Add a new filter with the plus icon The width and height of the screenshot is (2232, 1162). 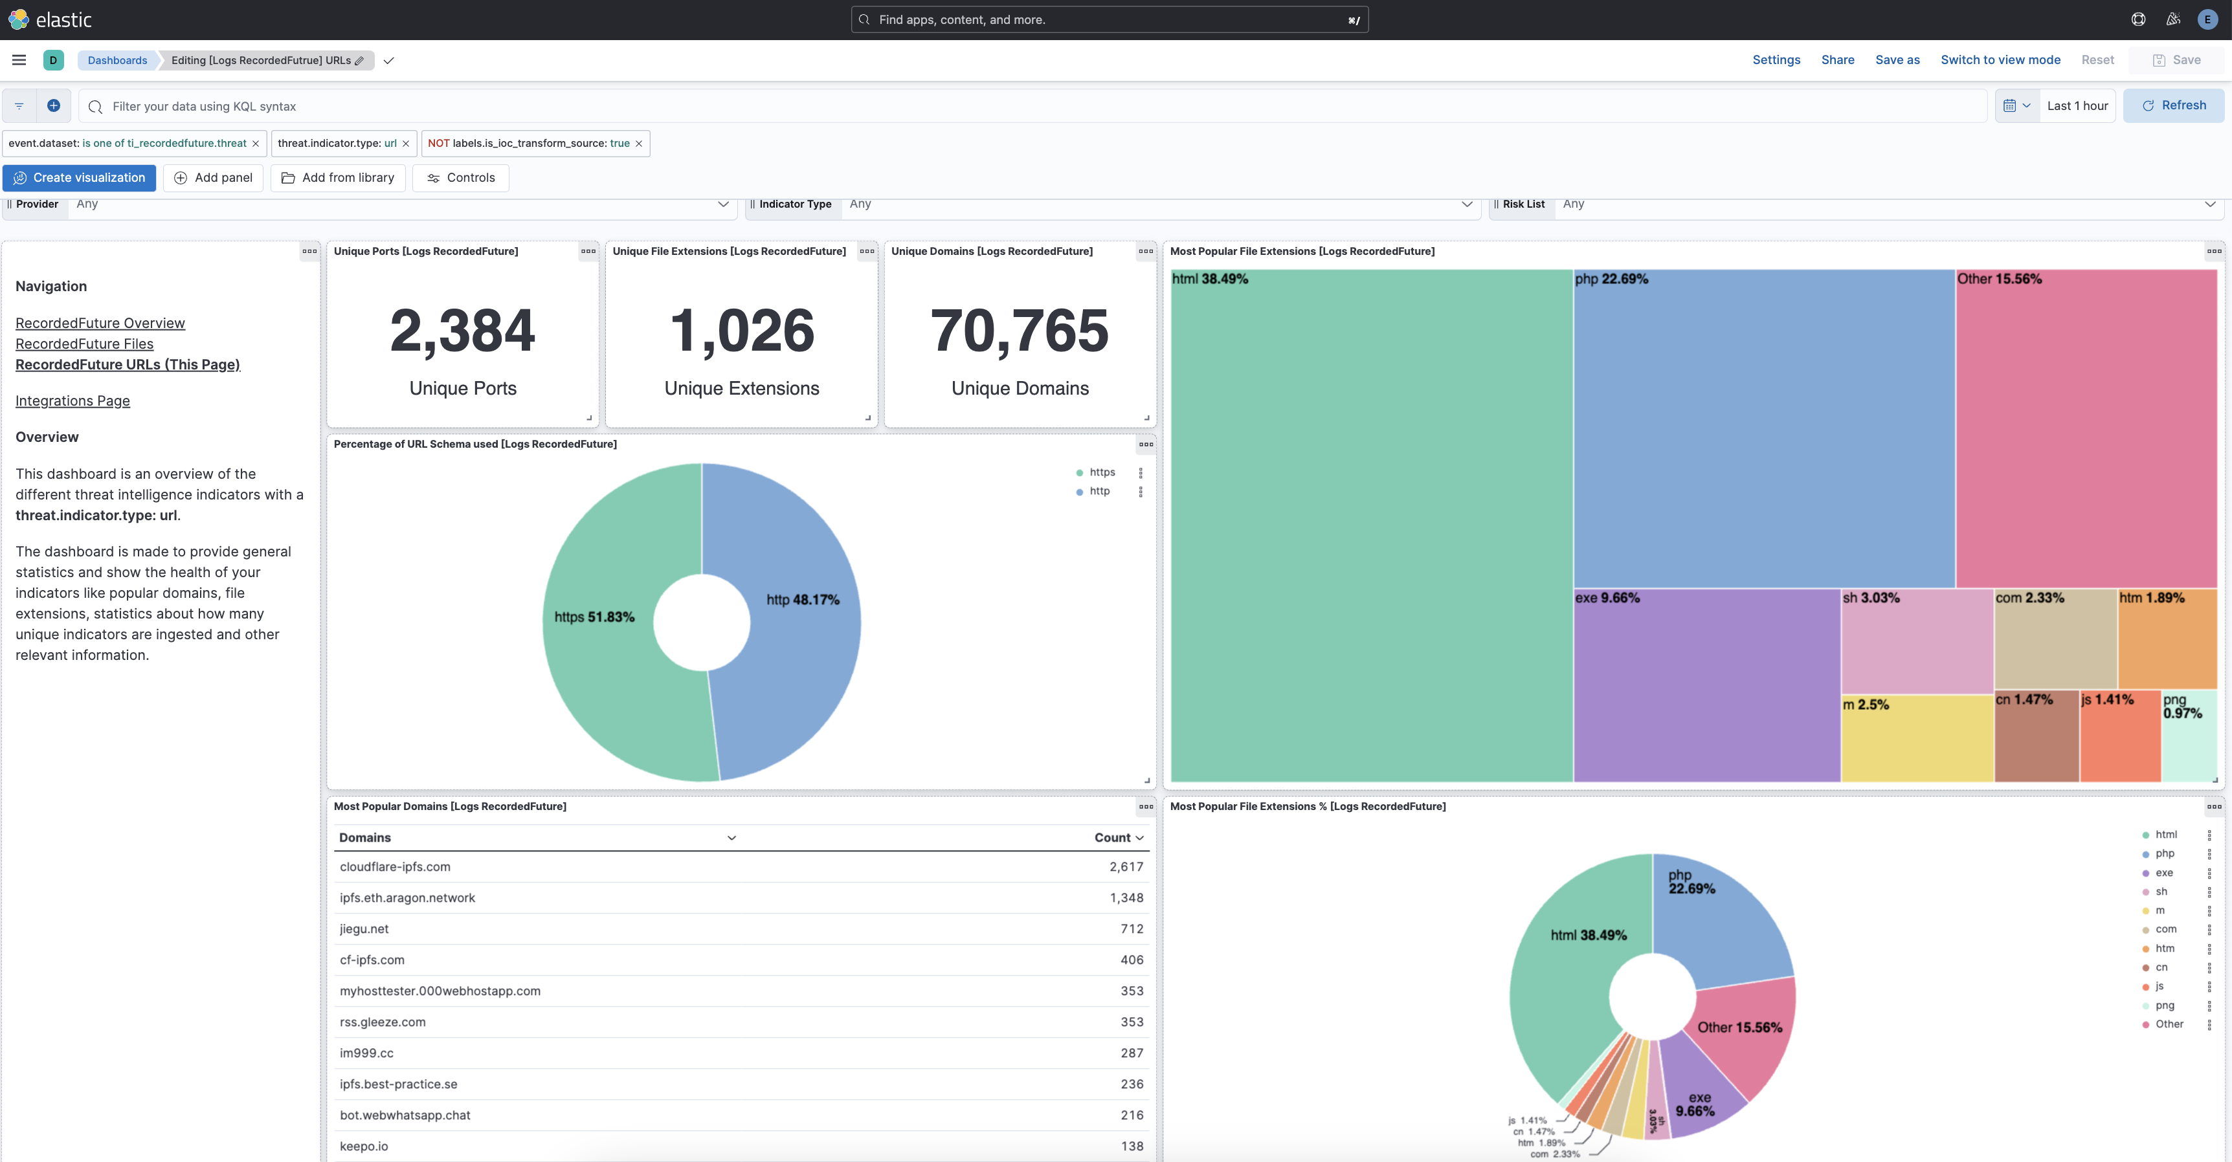point(53,105)
